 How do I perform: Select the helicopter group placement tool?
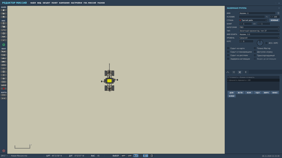point(3,55)
